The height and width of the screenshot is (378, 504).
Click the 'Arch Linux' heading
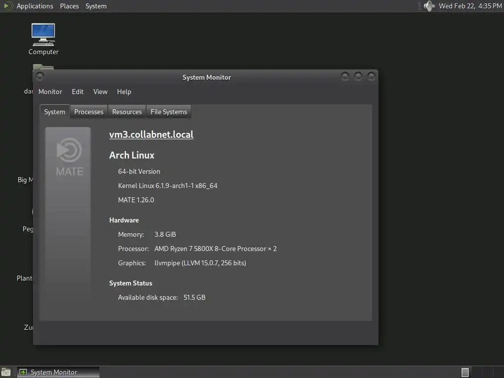pyautogui.click(x=132, y=155)
